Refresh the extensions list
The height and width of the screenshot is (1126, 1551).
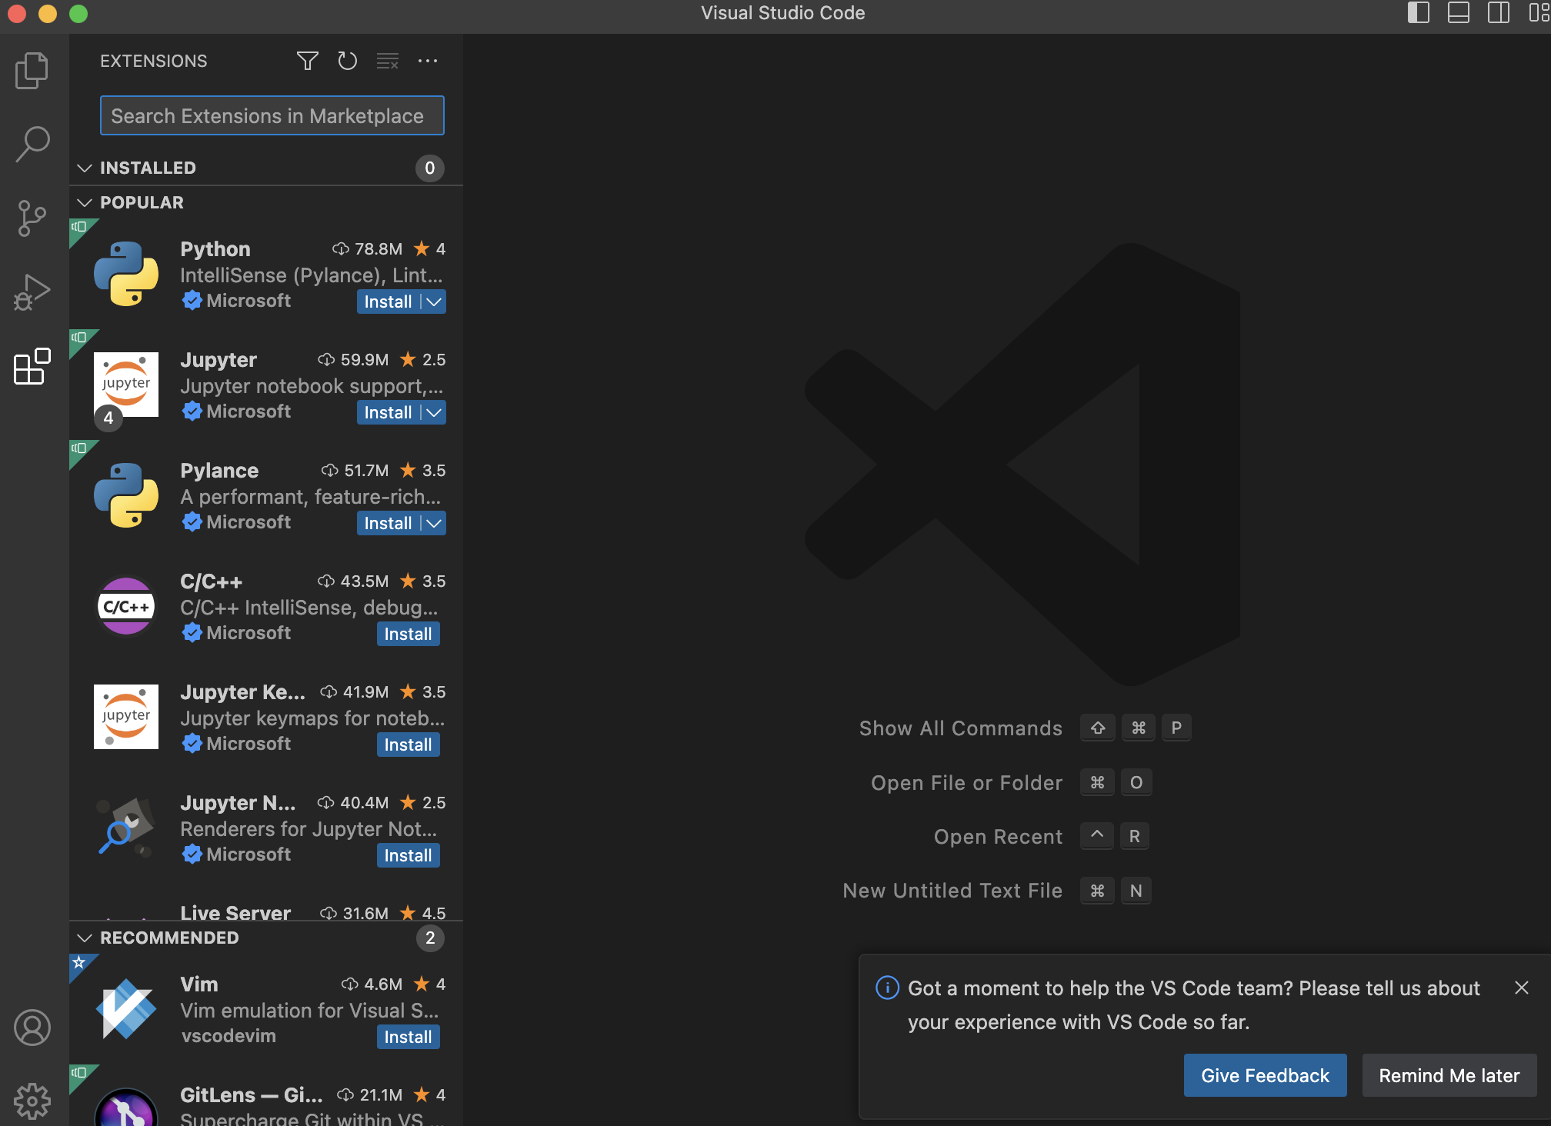pyautogui.click(x=347, y=61)
